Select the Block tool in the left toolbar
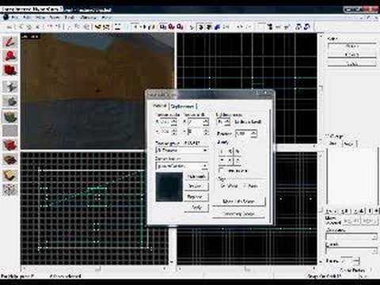Image resolution: width=380 pixels, height=285 pixels. pyautogui.click(x=10, y=101)
